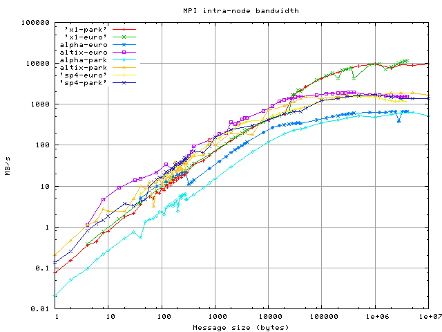Image resolution: width=442 pixels, height=332 pixels.
Task: Click the x-axis tick label 1e+06
Action: [x=378, y=317]
